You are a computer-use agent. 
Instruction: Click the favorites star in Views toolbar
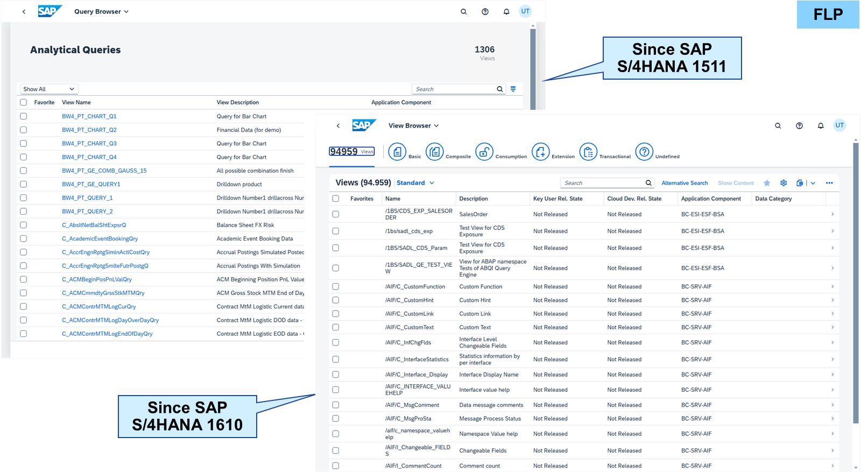pyautogui.click(x=767, y=183)
